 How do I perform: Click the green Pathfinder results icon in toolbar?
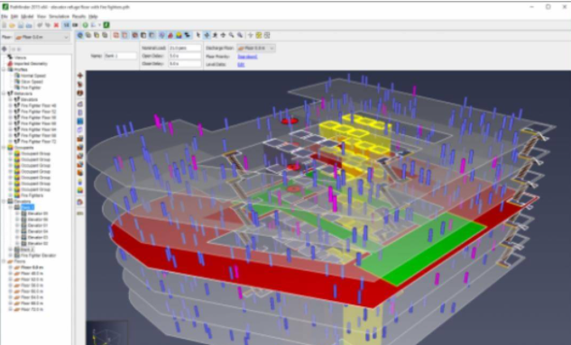[x=106, y=25]
